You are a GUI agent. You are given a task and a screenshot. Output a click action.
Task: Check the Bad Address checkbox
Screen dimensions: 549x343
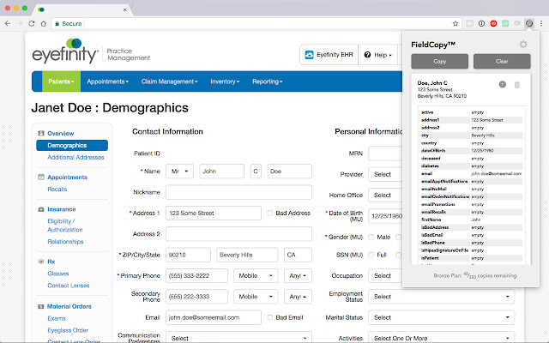[270, 214]
